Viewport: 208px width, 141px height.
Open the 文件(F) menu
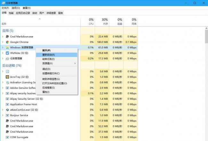click(5, 8)
